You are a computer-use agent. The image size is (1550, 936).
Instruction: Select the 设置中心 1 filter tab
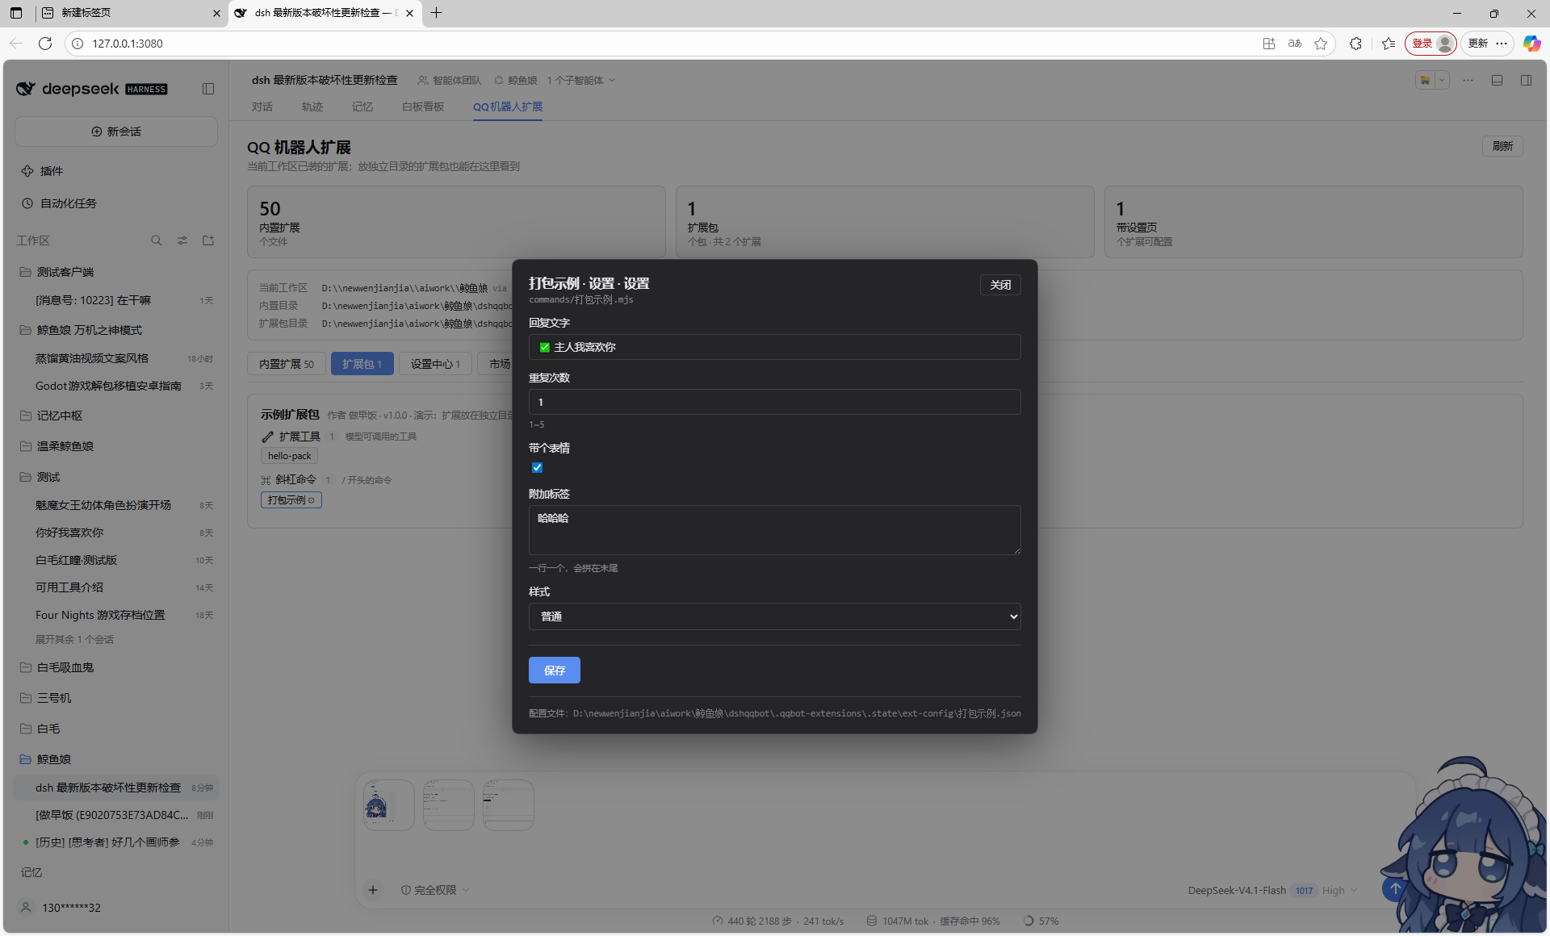(x=435, y=364)
